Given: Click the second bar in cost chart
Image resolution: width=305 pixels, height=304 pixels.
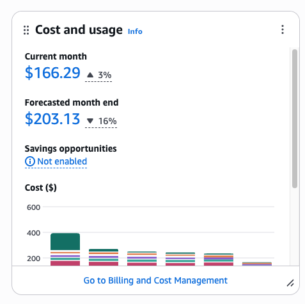Looking at the screenshot, I should [104, 257].
